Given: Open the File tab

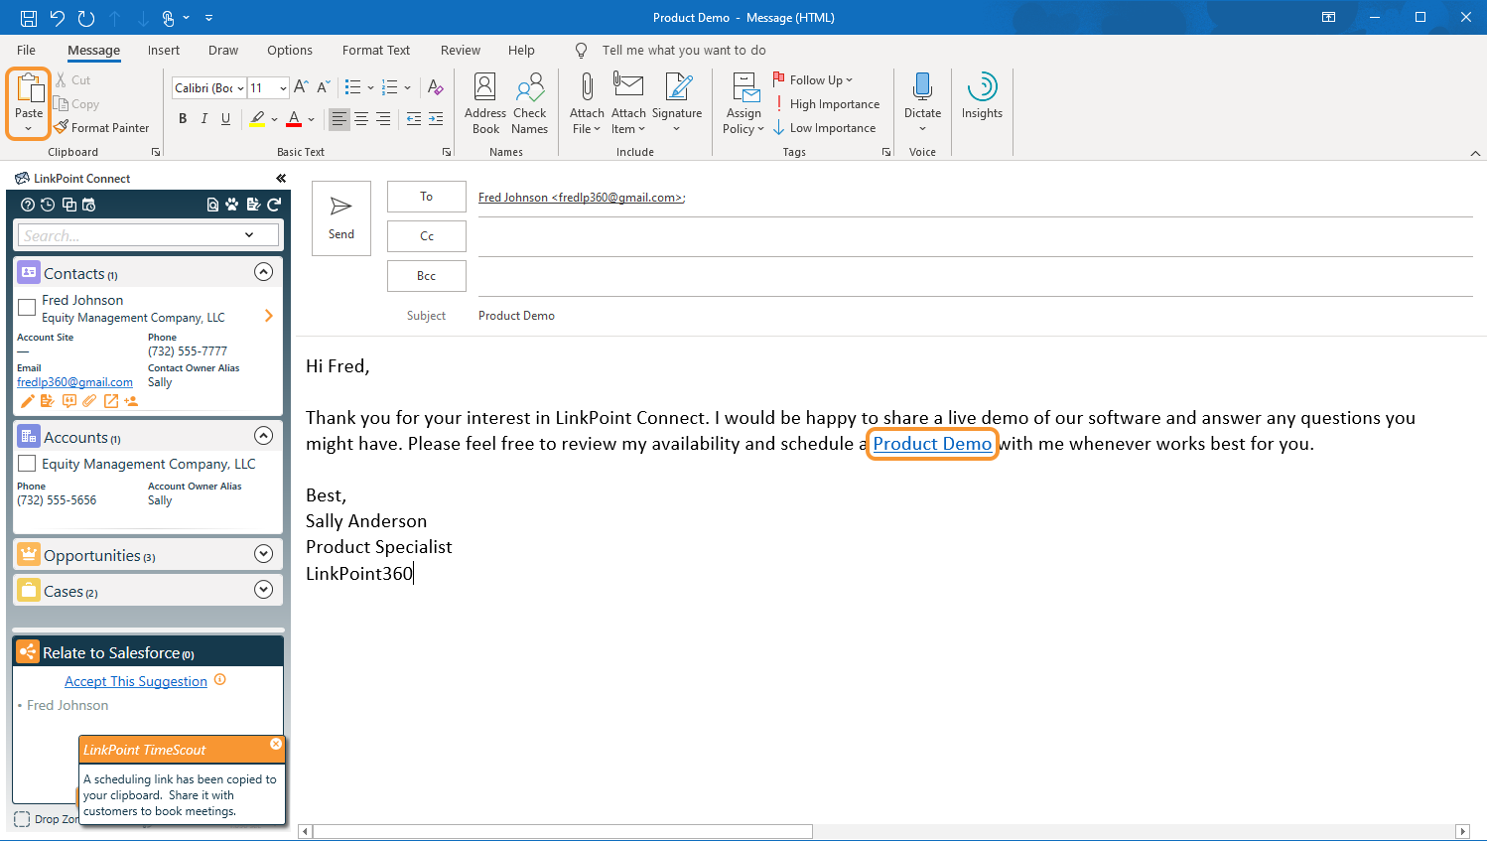Looking at the screenshot, I should pyautogui.click(x=27, y=50).
